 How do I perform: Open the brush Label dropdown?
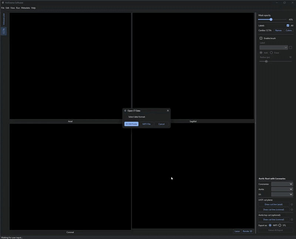click(x=273, y=48)
